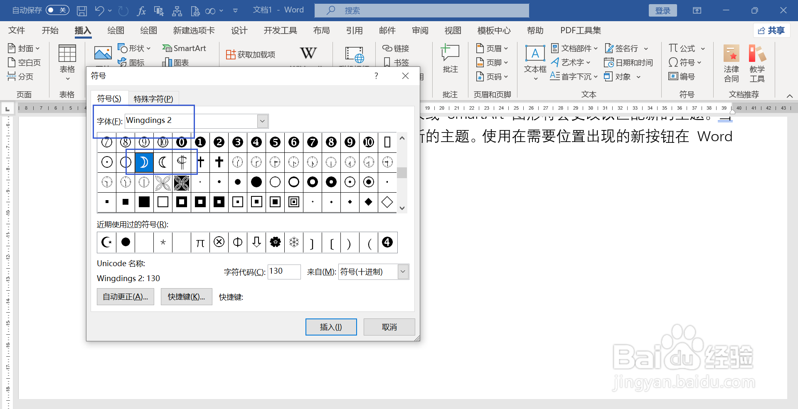Select the black circled 5 symbol
This screenshot has width=798, height=409.
click(x=275, y=142)
